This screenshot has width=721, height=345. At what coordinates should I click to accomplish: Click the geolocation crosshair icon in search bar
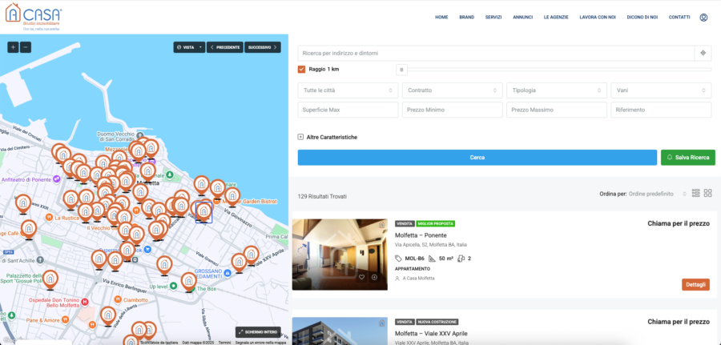click(x=703, y=53)
